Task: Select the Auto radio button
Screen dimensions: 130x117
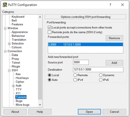Action: click(x=50, y=80)
